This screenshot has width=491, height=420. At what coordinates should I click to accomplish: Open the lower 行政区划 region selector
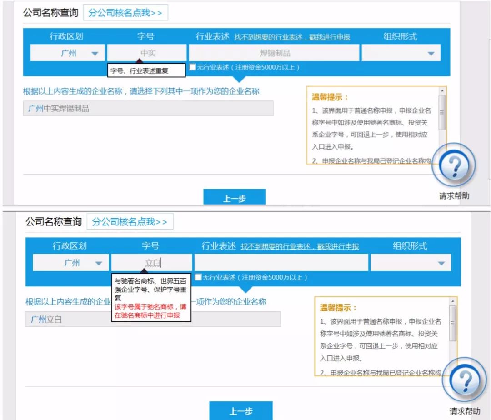pos(70,262)
